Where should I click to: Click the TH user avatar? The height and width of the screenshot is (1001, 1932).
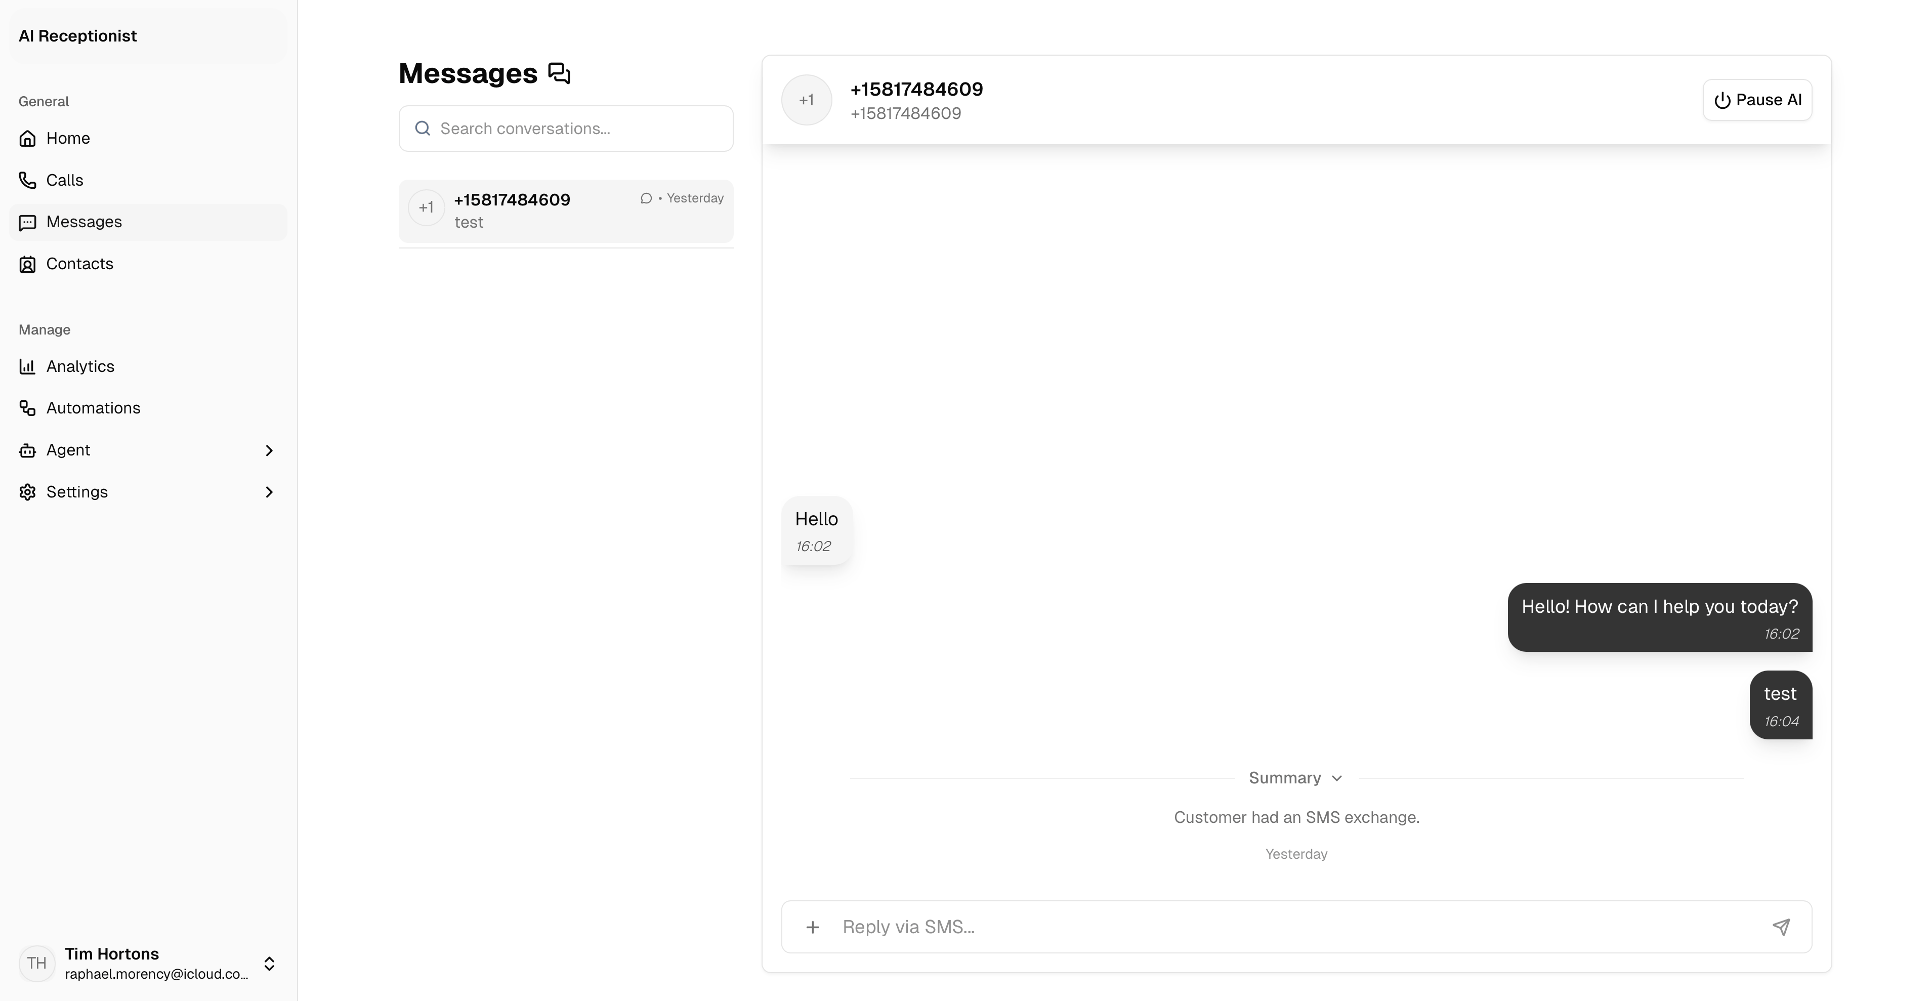(x=37, y=964)
